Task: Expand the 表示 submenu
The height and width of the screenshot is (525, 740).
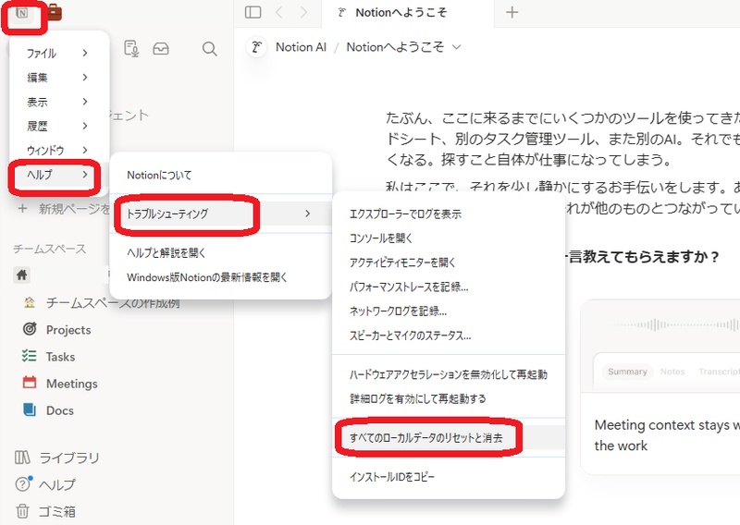Action: point(59,102)
